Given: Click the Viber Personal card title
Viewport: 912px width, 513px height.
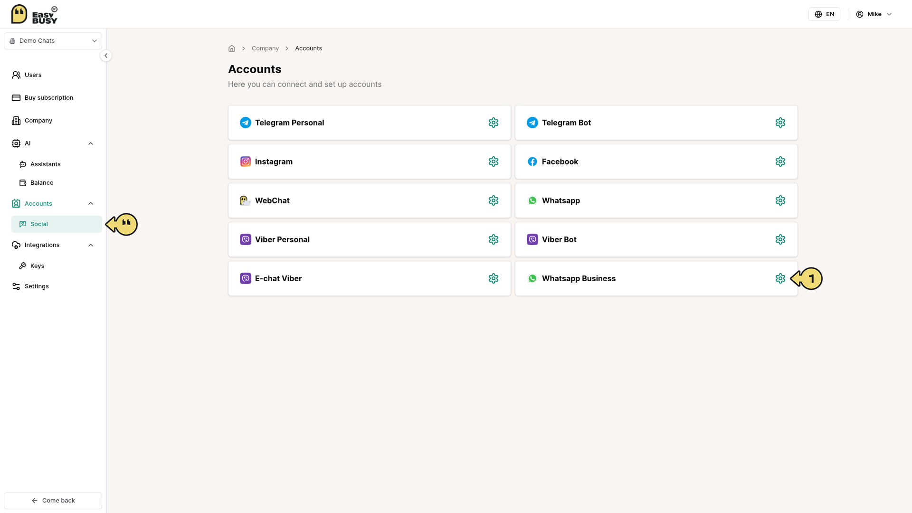Looking at the screenshot, I should [x=282, y=239].
